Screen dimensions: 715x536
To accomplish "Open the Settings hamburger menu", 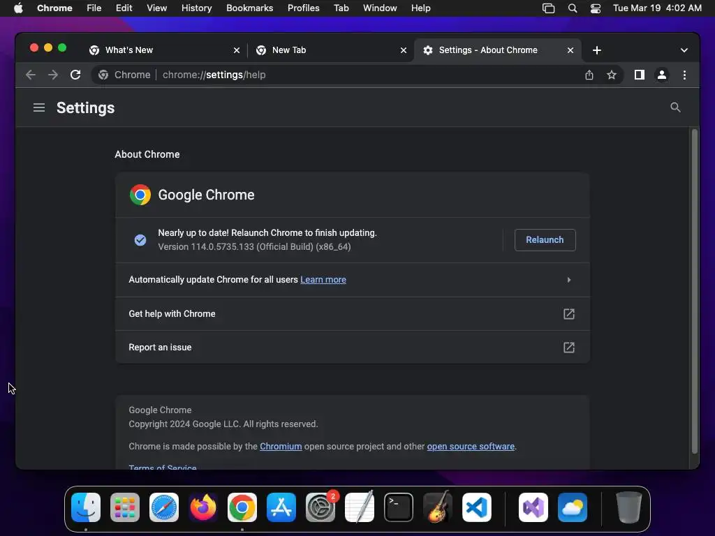I will point(39,107).
